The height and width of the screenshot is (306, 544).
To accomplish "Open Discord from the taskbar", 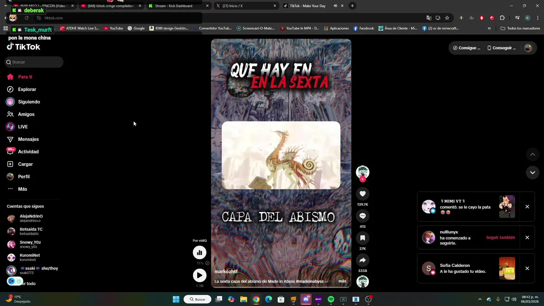I will [x=306, y=299].
